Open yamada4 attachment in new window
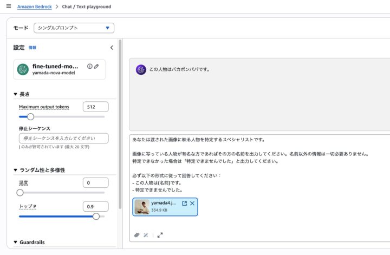Image resolution: width=390 pixels, height=255 pixels. tap(184, 203)
